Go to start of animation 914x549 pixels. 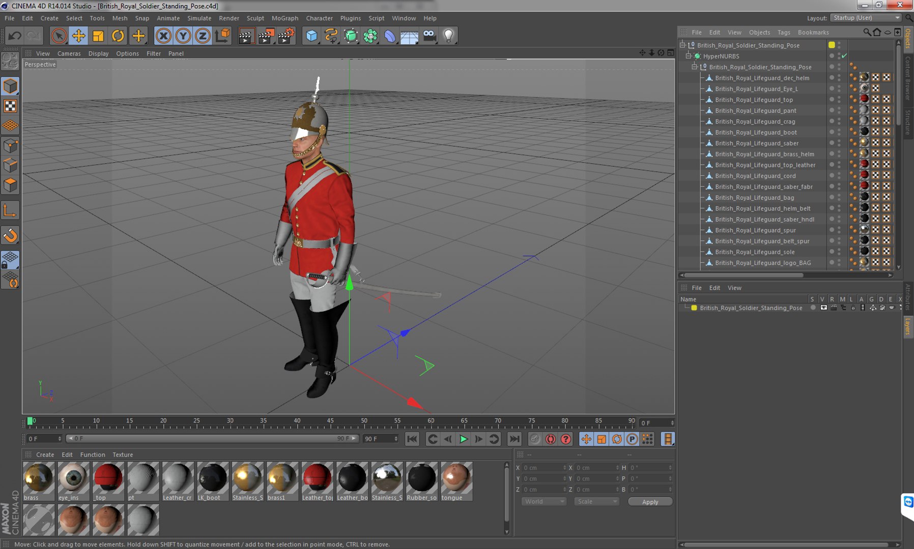(412, 439)
